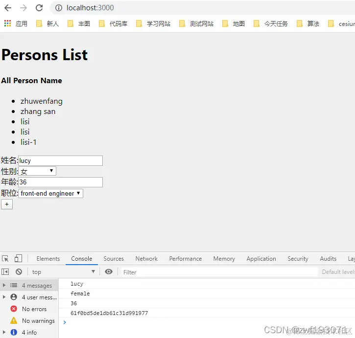Image resolution: width=355 pixels, height=338 pixels.
Task: Switch to the Network tab
Action: [x=146, y=259]
